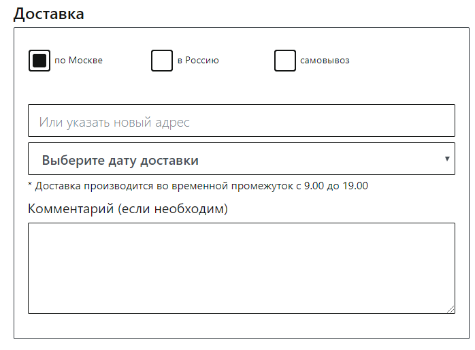
Task: Click the word 'доставки' in the date selector
Action: [169, 161]
